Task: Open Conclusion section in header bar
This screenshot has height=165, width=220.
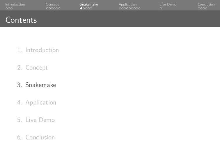Action: tap(206, 4)
